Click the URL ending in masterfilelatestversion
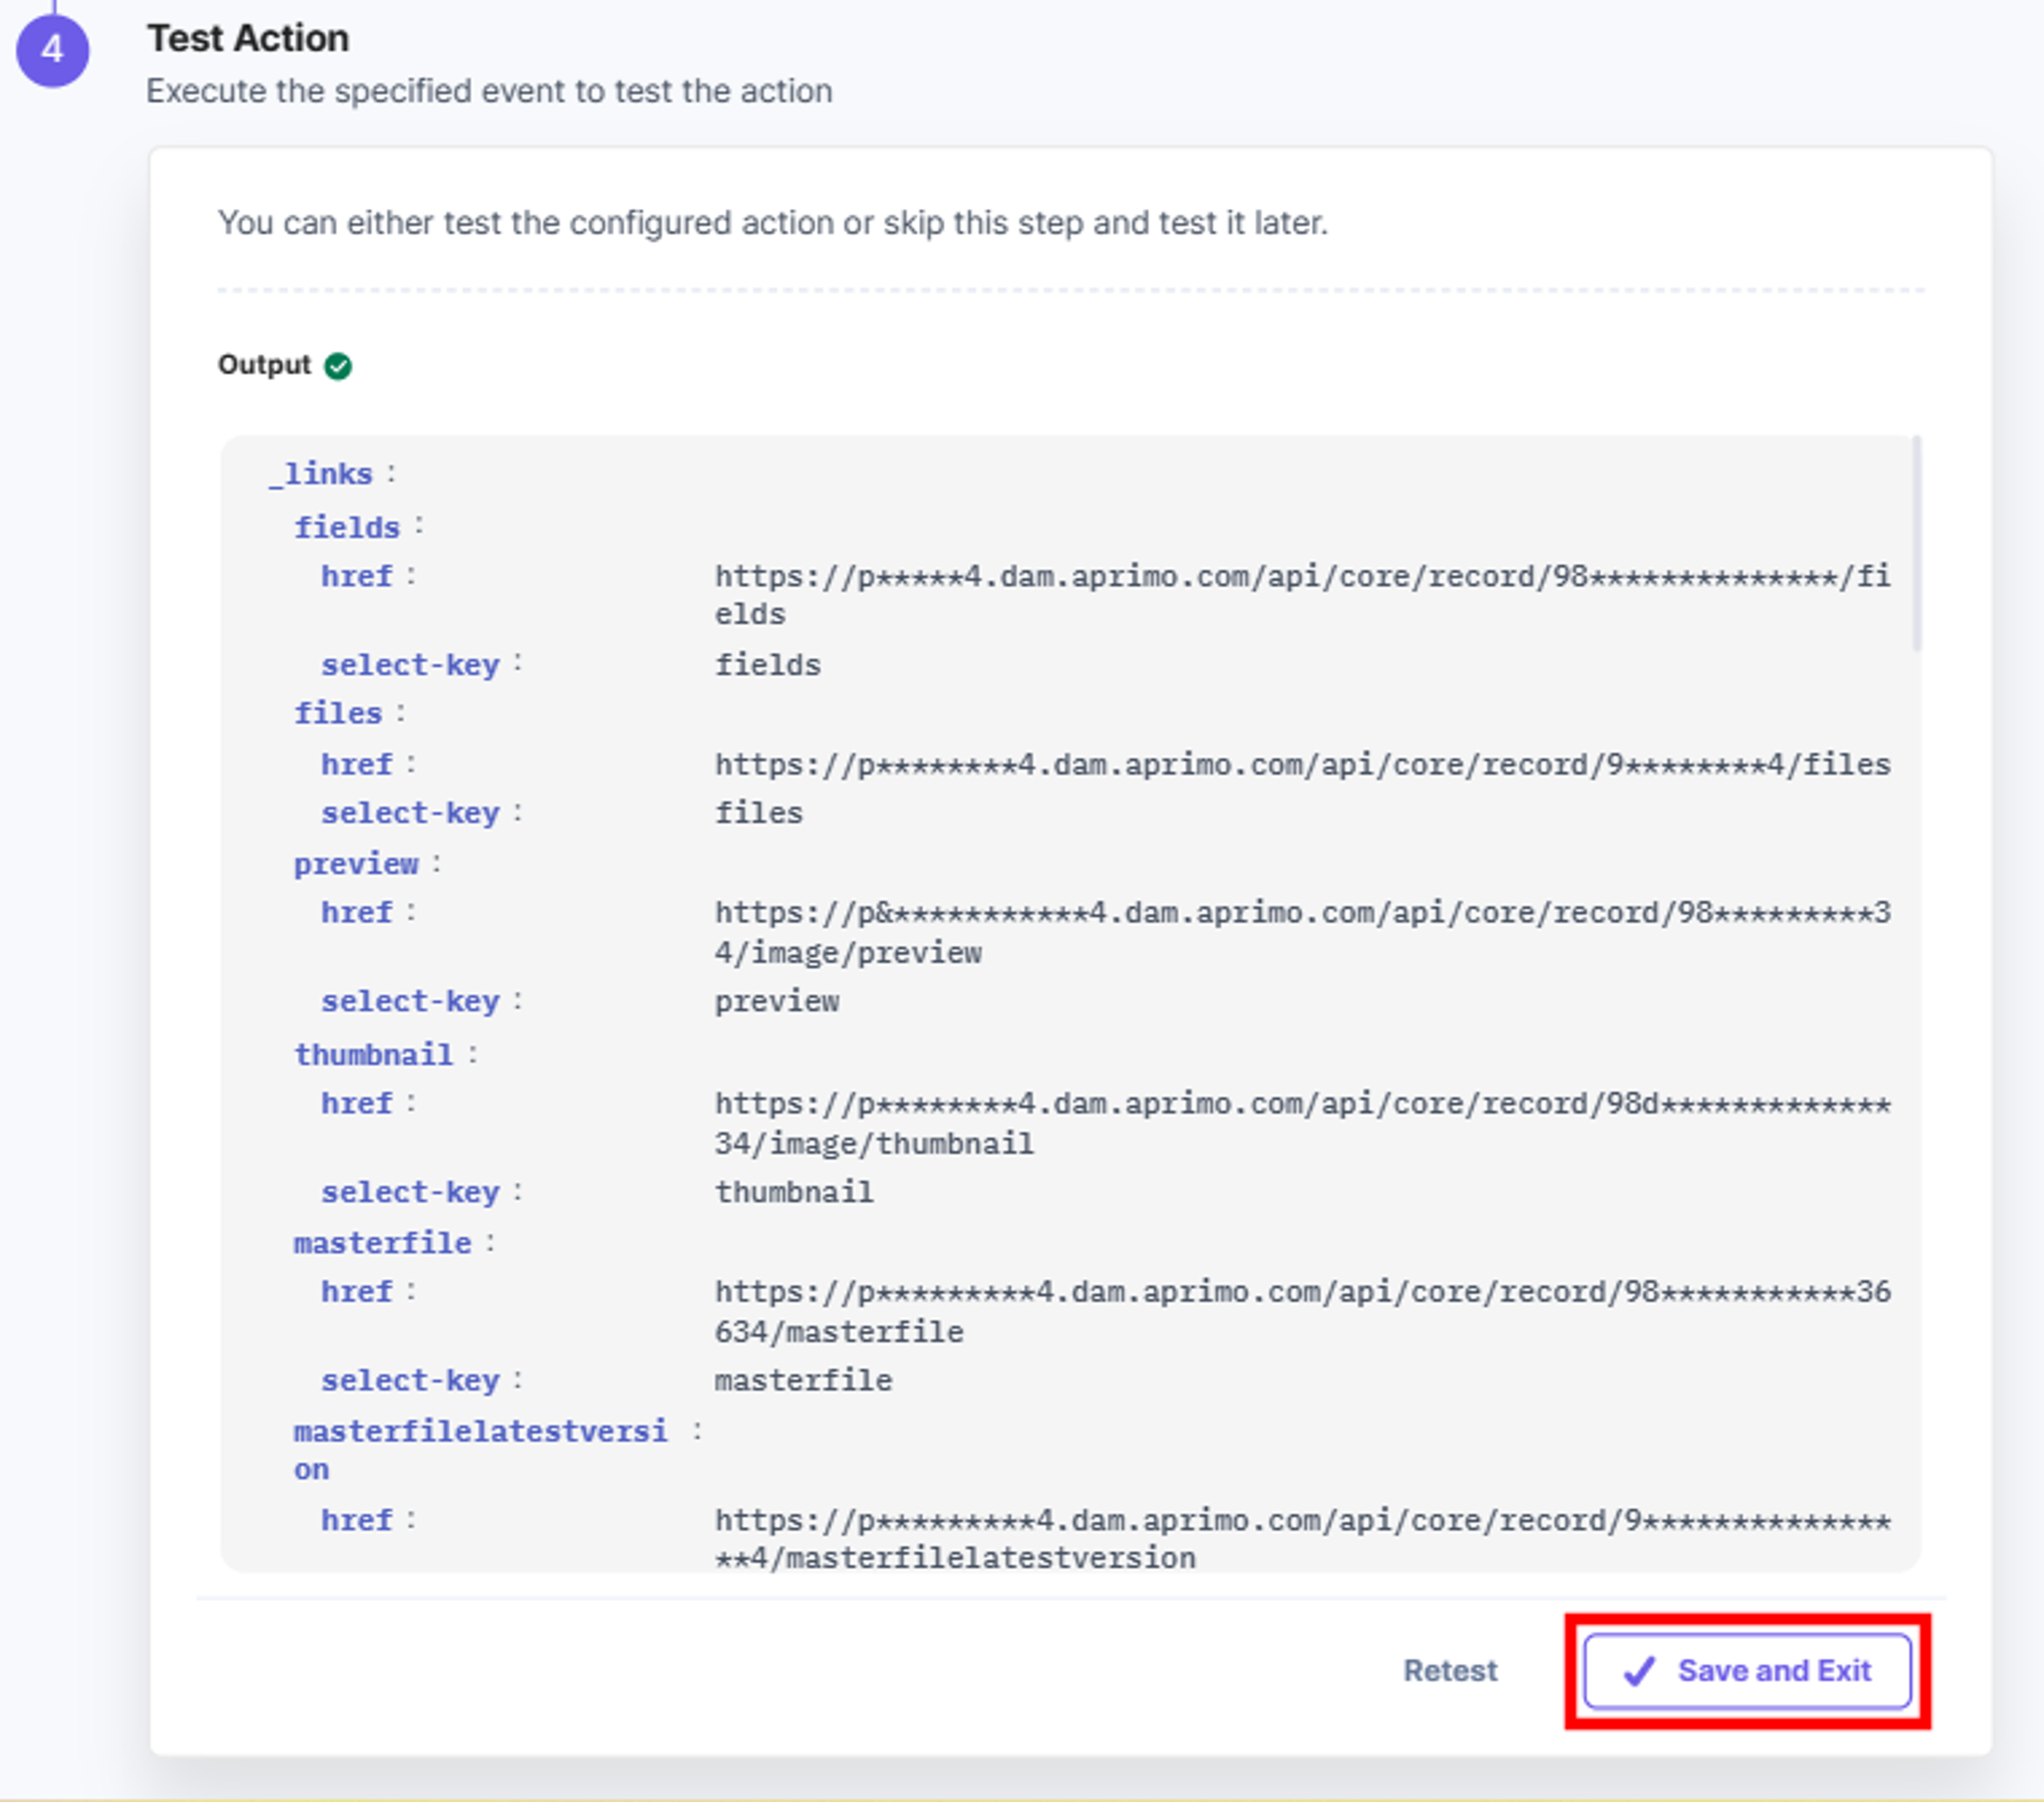2044x1802 pixels. (1302, 1539)
